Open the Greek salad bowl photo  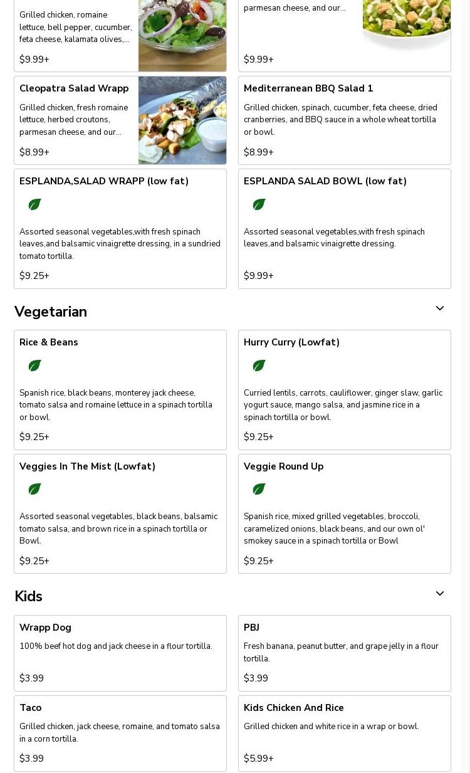tap(182, 36)
